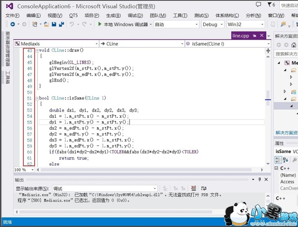Open the Debug configuration dropdown

click(x=212, y=24)
